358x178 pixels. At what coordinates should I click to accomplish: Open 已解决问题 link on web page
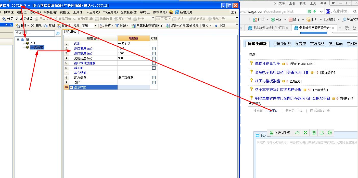click(282, 44)
